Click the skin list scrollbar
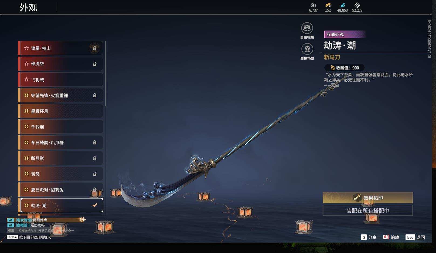The image size is (436, 253). coord(105,74)
